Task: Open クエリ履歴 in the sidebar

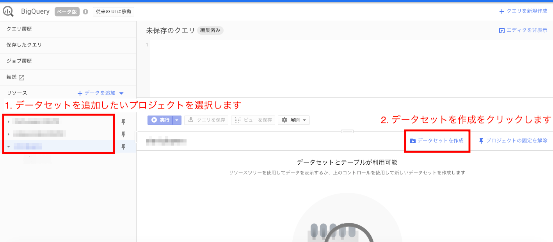Action: (68, 29)
